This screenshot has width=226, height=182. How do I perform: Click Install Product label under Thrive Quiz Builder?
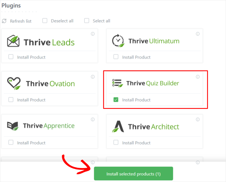tap(136, 100)
